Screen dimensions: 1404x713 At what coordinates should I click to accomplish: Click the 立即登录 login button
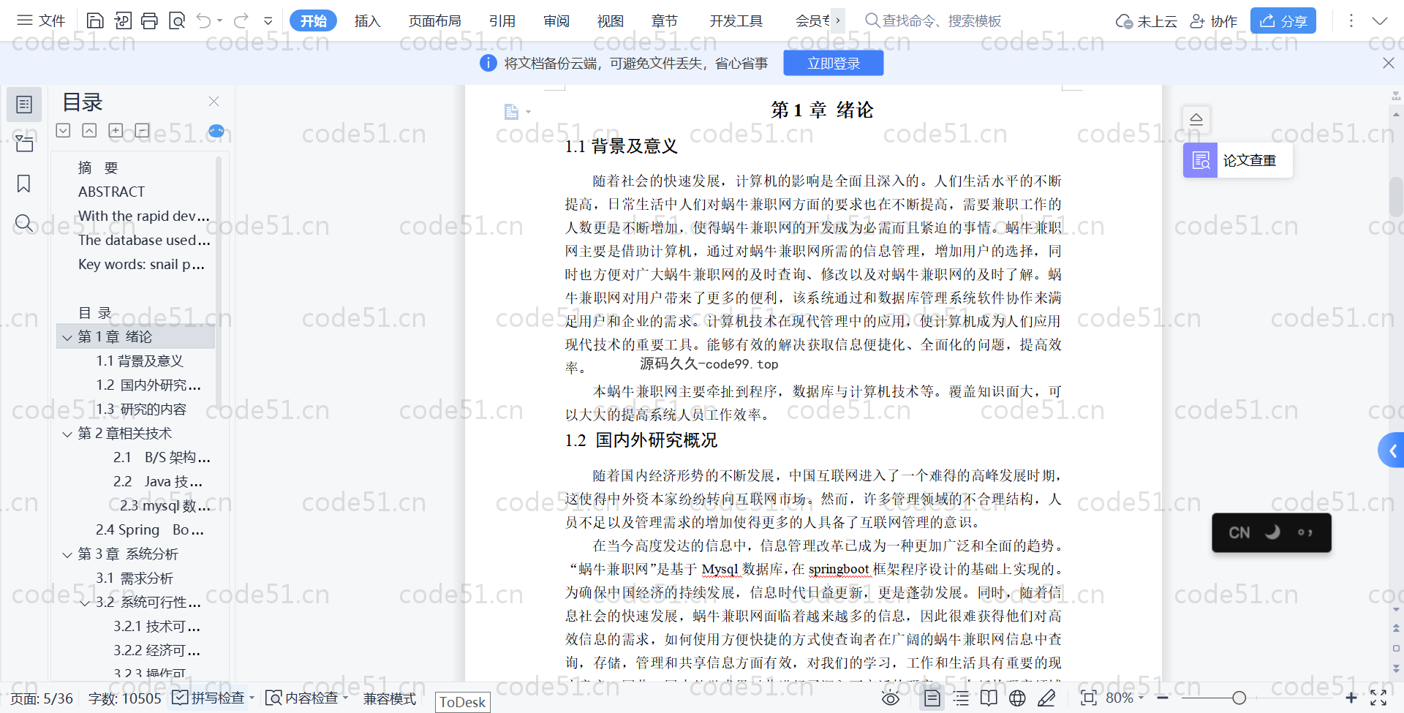click(833, 64)
